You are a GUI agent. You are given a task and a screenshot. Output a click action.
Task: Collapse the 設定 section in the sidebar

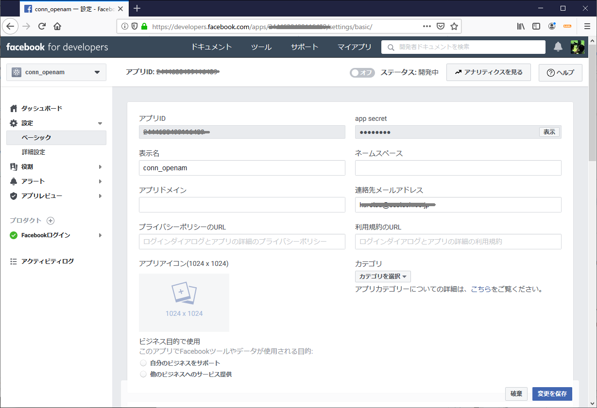(x=100, y=123)
